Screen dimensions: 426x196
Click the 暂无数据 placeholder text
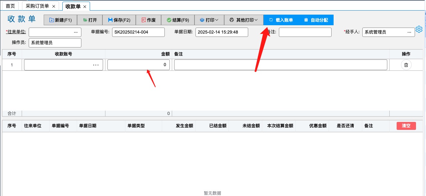pos(212,193)
